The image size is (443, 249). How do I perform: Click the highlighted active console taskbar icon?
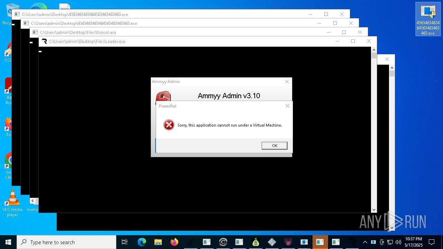pyautogui.click(x=320, y=242)
